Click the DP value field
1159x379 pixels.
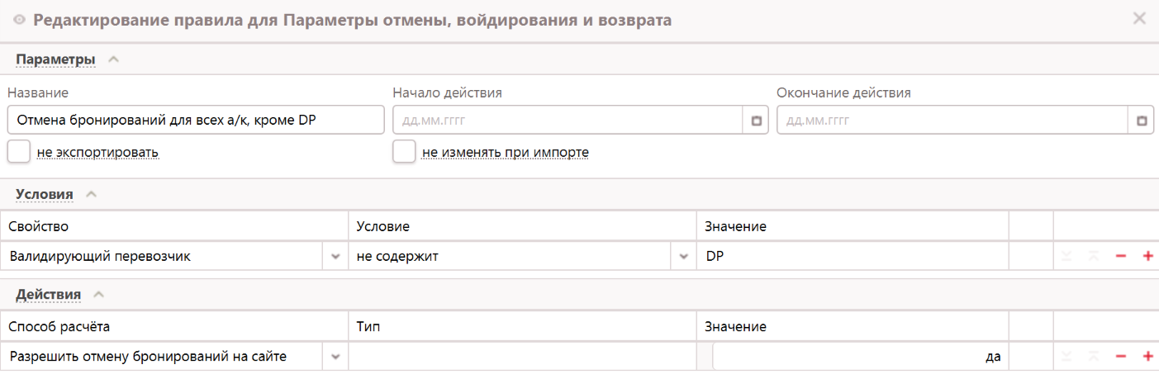click(x=853, y=257)
